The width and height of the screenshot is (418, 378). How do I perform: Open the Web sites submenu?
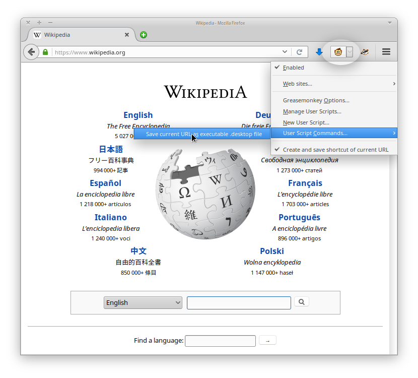click(334, 84)
